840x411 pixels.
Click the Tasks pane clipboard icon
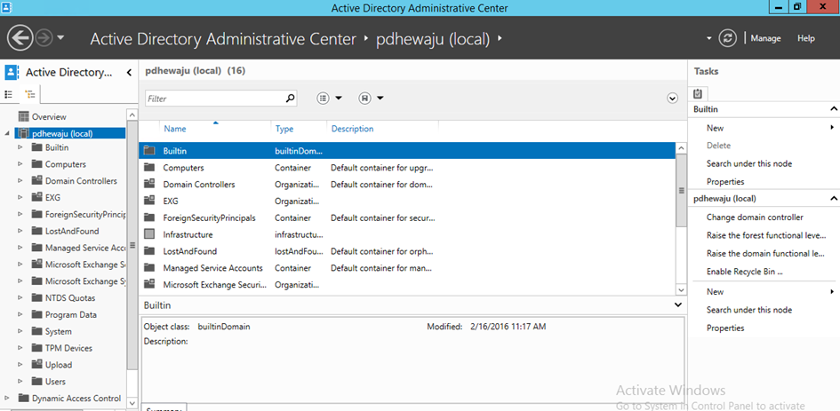(x=697, y=93)
